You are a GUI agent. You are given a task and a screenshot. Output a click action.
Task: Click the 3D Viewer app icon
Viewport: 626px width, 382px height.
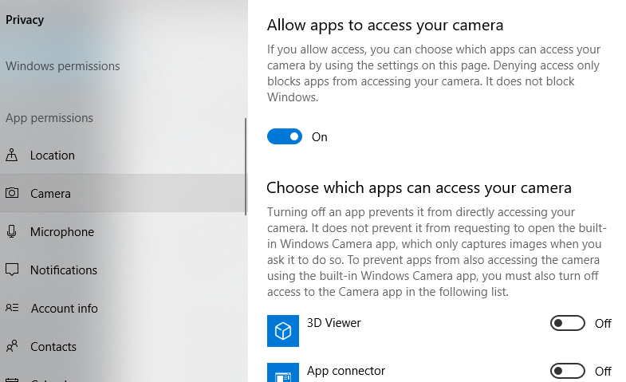tap(283, 331)
